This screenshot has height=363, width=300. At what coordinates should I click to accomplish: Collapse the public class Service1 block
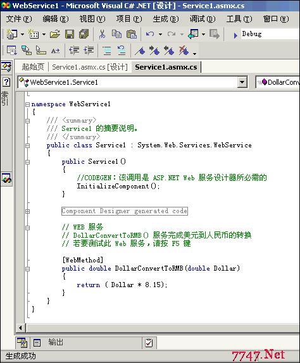coord(27,145)
